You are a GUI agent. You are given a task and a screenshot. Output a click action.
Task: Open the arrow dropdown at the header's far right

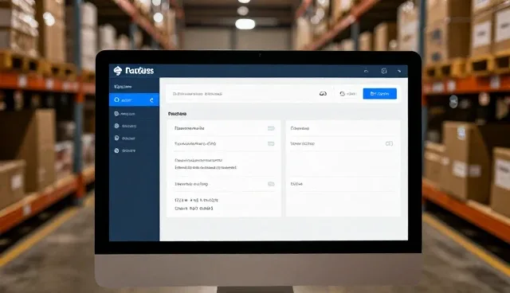point(399,71)
